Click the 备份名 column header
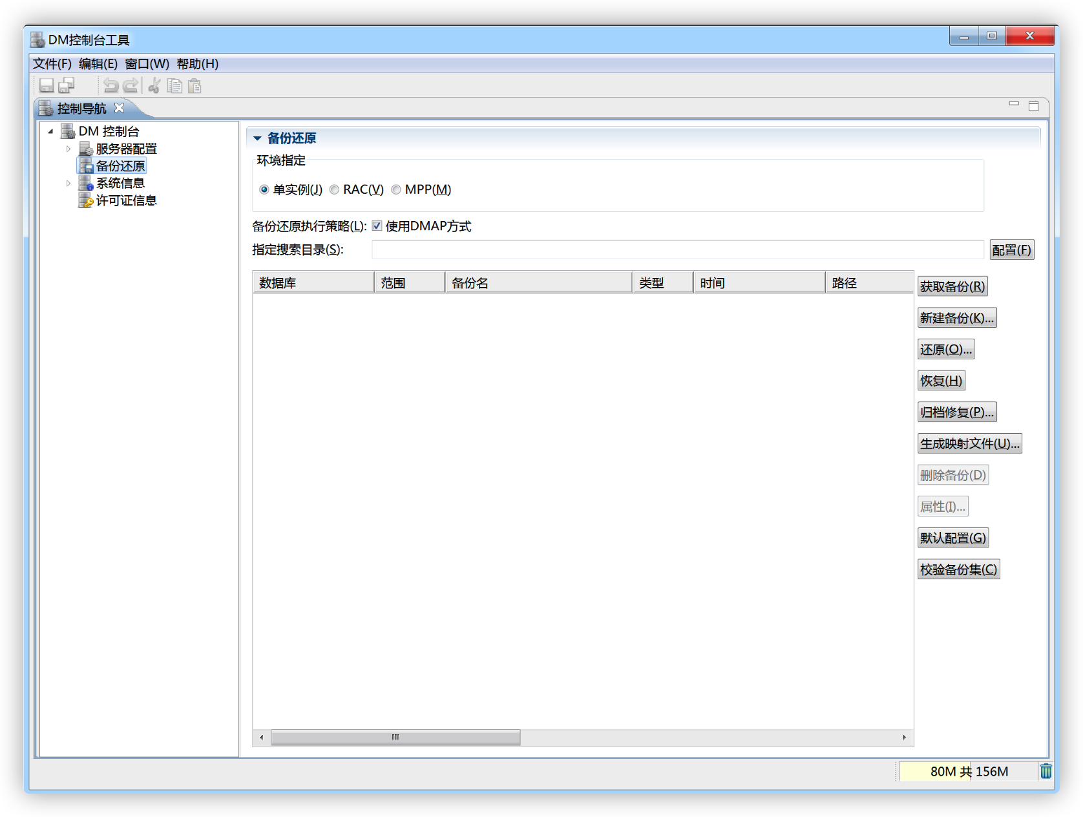 539,282
